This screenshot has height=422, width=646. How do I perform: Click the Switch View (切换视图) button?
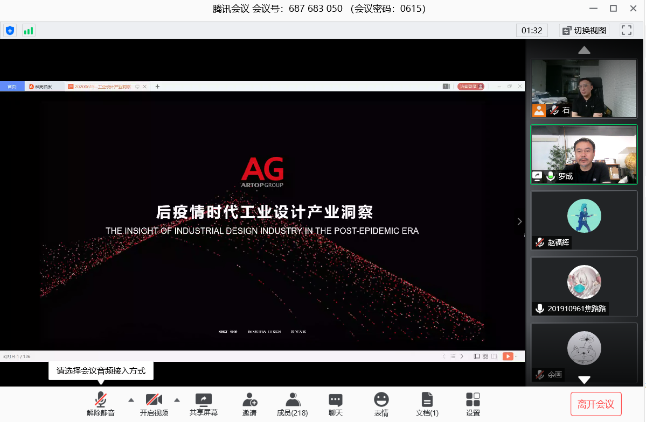point(584,30)
